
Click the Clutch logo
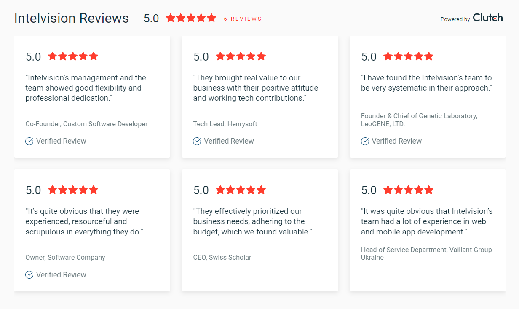[487, 18]
